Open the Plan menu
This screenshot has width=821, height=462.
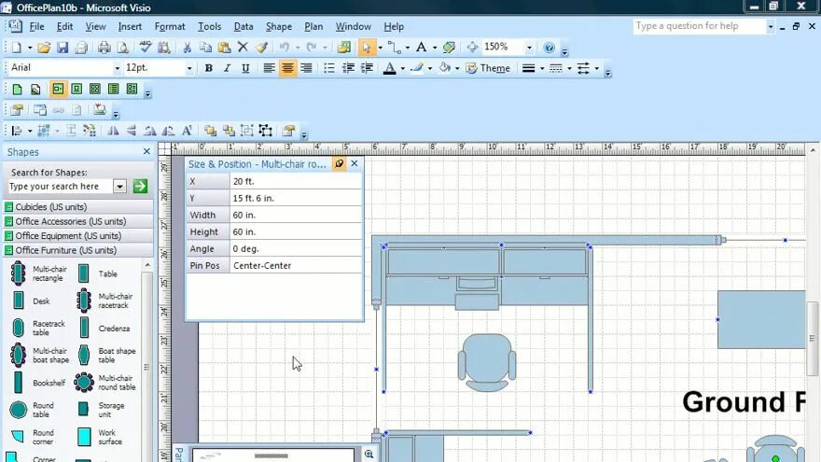[x=313, y=27]
